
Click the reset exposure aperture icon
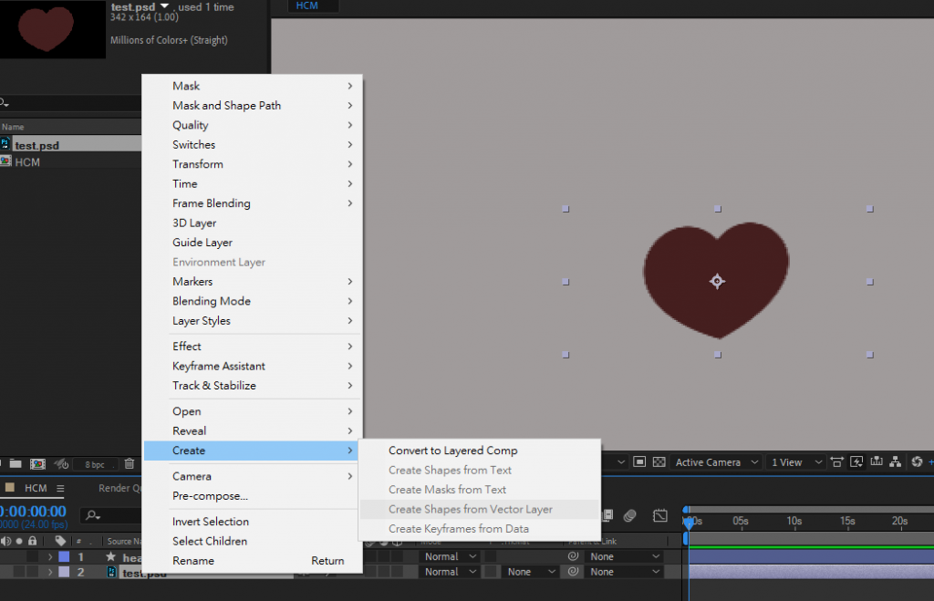click(x=917, y=461)
